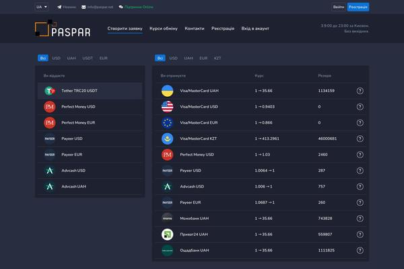Image resolution: width=404 pixels, height=269 pixels.
Task: Select Payeer EUR icon in give list
Action: (x=50, y=155)
